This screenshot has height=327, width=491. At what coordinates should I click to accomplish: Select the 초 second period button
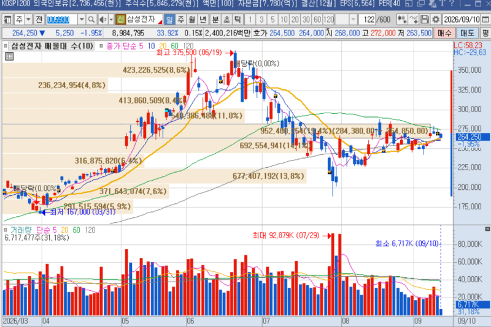click(226, 20)
